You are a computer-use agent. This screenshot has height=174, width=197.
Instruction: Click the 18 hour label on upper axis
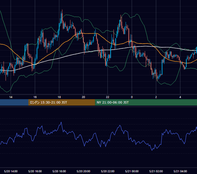(x=59, y=97)
